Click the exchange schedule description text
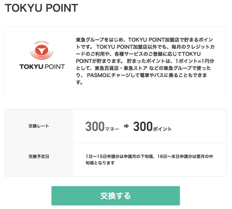The image size is (232, 209). click(x=149, y=160)
